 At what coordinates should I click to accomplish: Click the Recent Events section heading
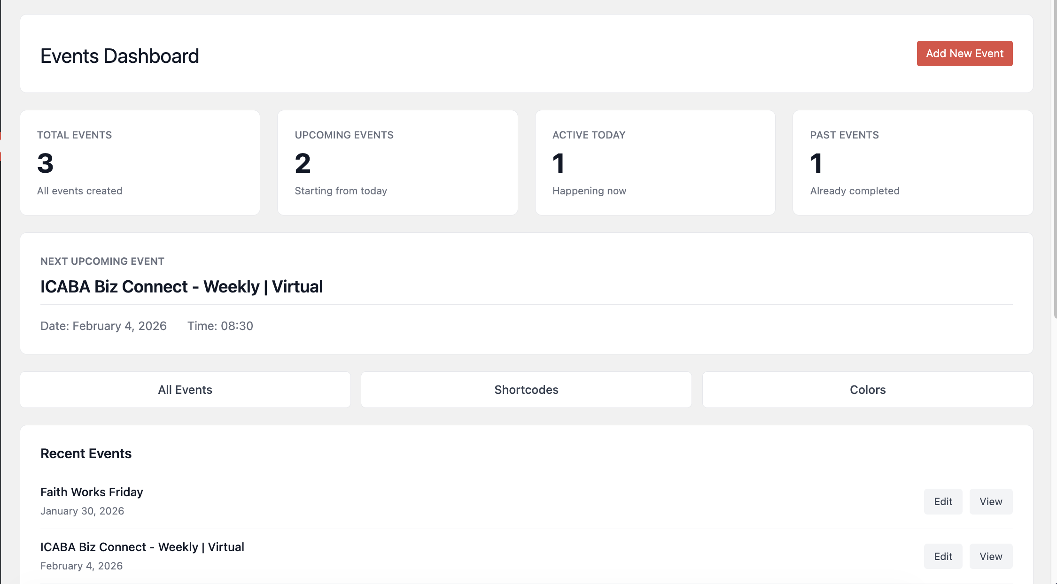[86, 453]
